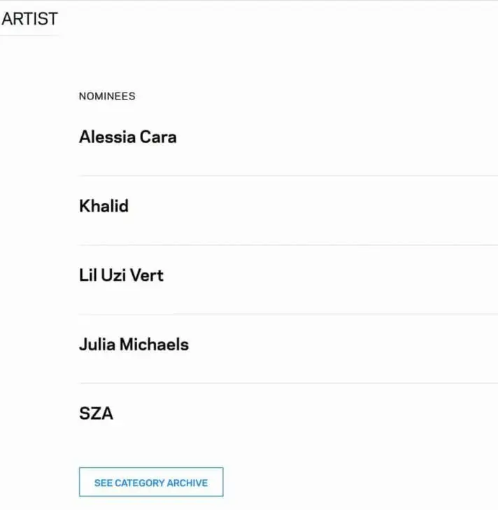Click the SZA nominee name
This screenshot has height=510, width=498.
(96, 413)
